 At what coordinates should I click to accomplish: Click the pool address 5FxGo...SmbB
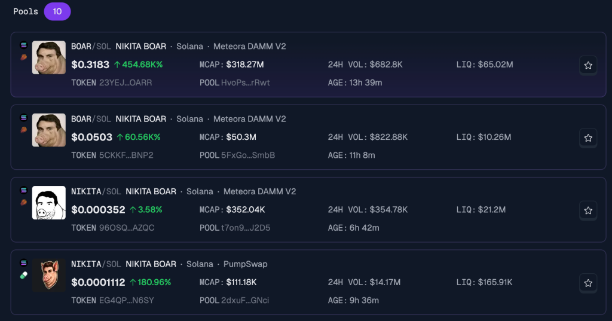(x=248, y=155)
